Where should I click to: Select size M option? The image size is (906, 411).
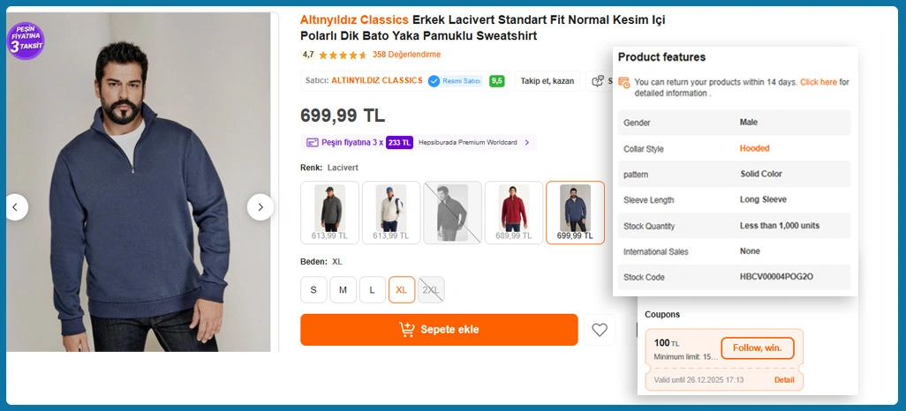tap(343, 290)
